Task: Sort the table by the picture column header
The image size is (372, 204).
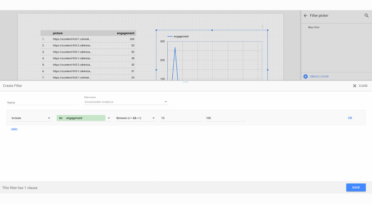Action: pyautogui.click(x=58, y=33)
